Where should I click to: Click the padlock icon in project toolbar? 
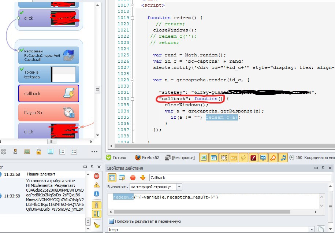pos(38,151)
